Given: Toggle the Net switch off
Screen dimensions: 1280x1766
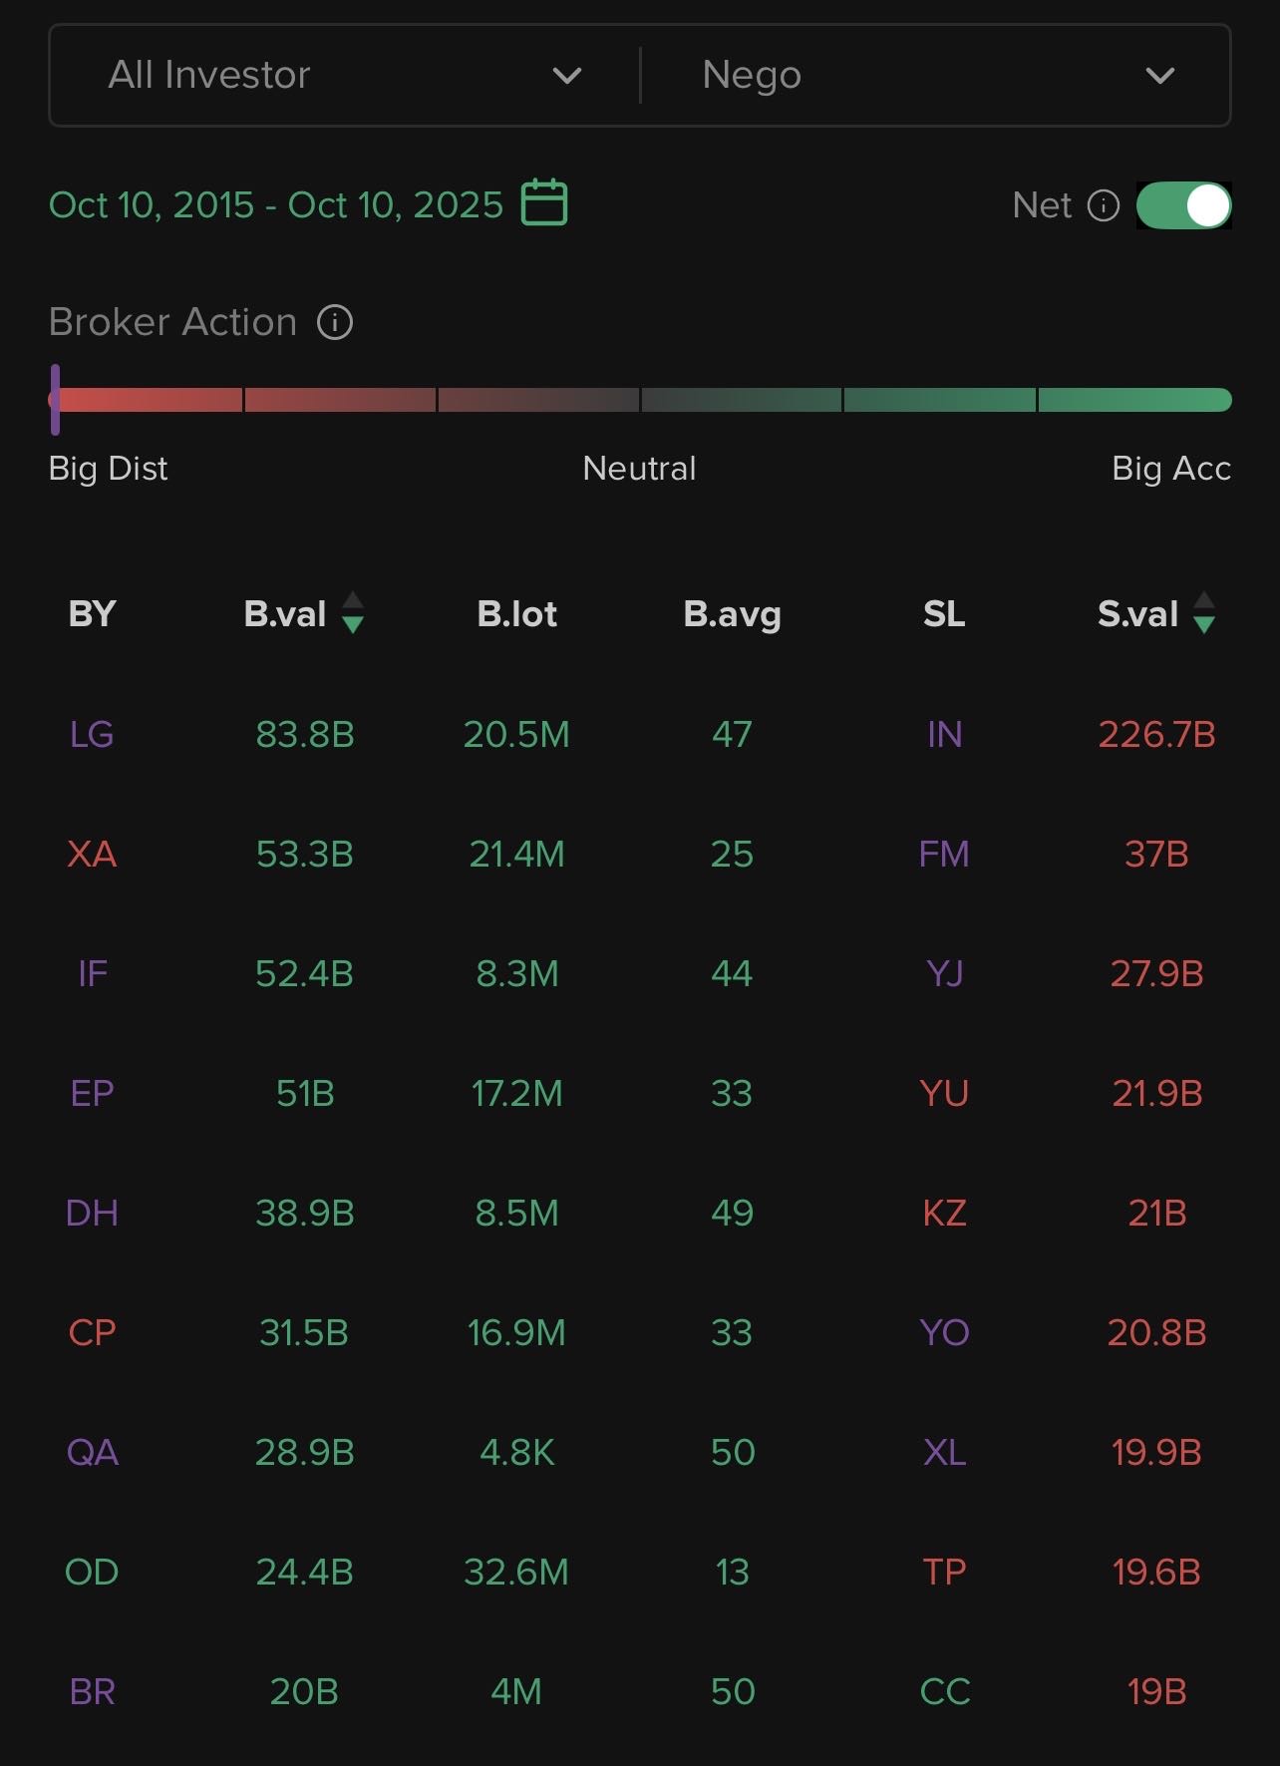Looking at the screenshot, I should tap(1184, 205).
